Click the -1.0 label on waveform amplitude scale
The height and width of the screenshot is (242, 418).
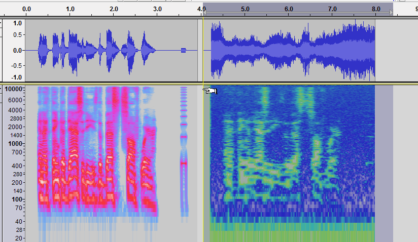pos(16,77)
